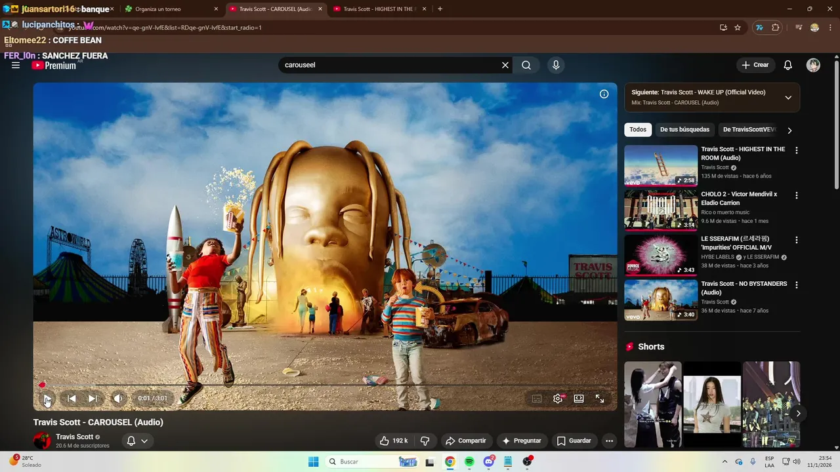
Task: Seek on the video progress bar
Action: (x=325, y=385)
